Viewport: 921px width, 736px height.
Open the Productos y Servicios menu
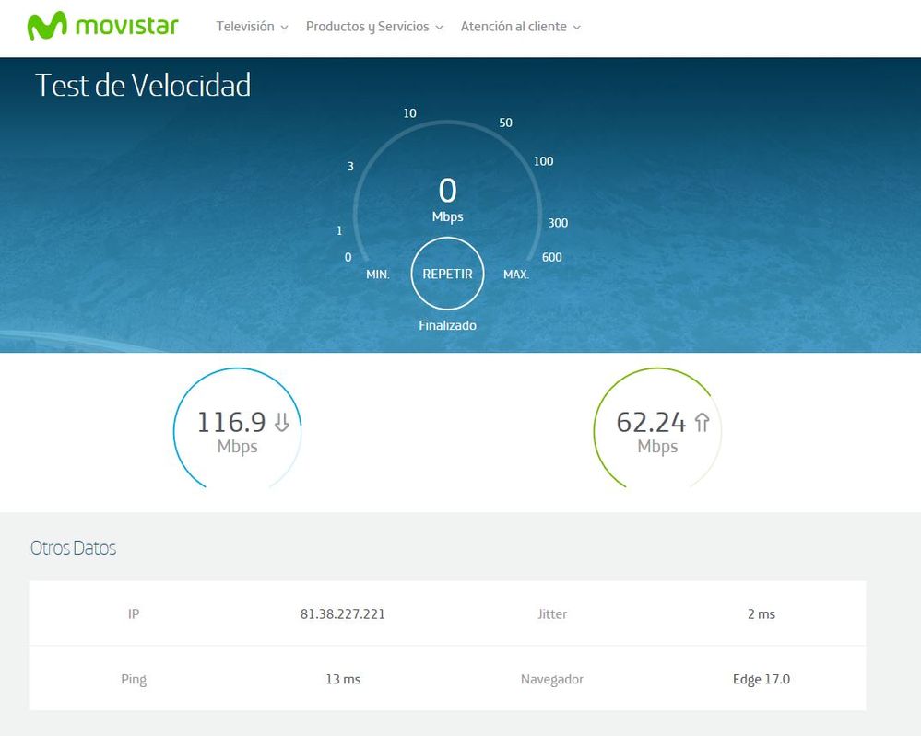pyautogui.click(x=367, y=27)
